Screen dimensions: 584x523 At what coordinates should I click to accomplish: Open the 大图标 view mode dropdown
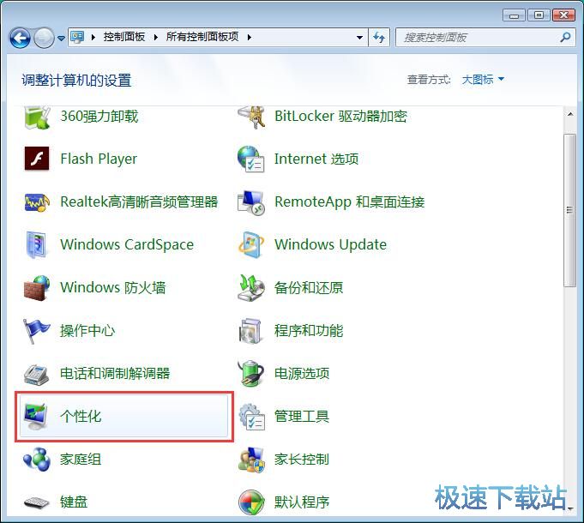483,79
